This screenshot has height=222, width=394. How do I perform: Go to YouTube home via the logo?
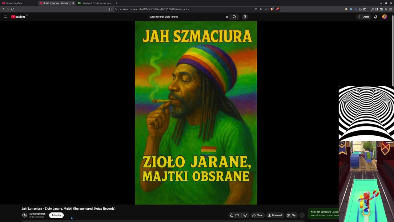coord(18,17)
